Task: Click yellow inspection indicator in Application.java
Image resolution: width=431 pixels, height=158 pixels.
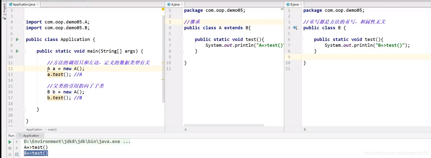Action: [163, 9]
